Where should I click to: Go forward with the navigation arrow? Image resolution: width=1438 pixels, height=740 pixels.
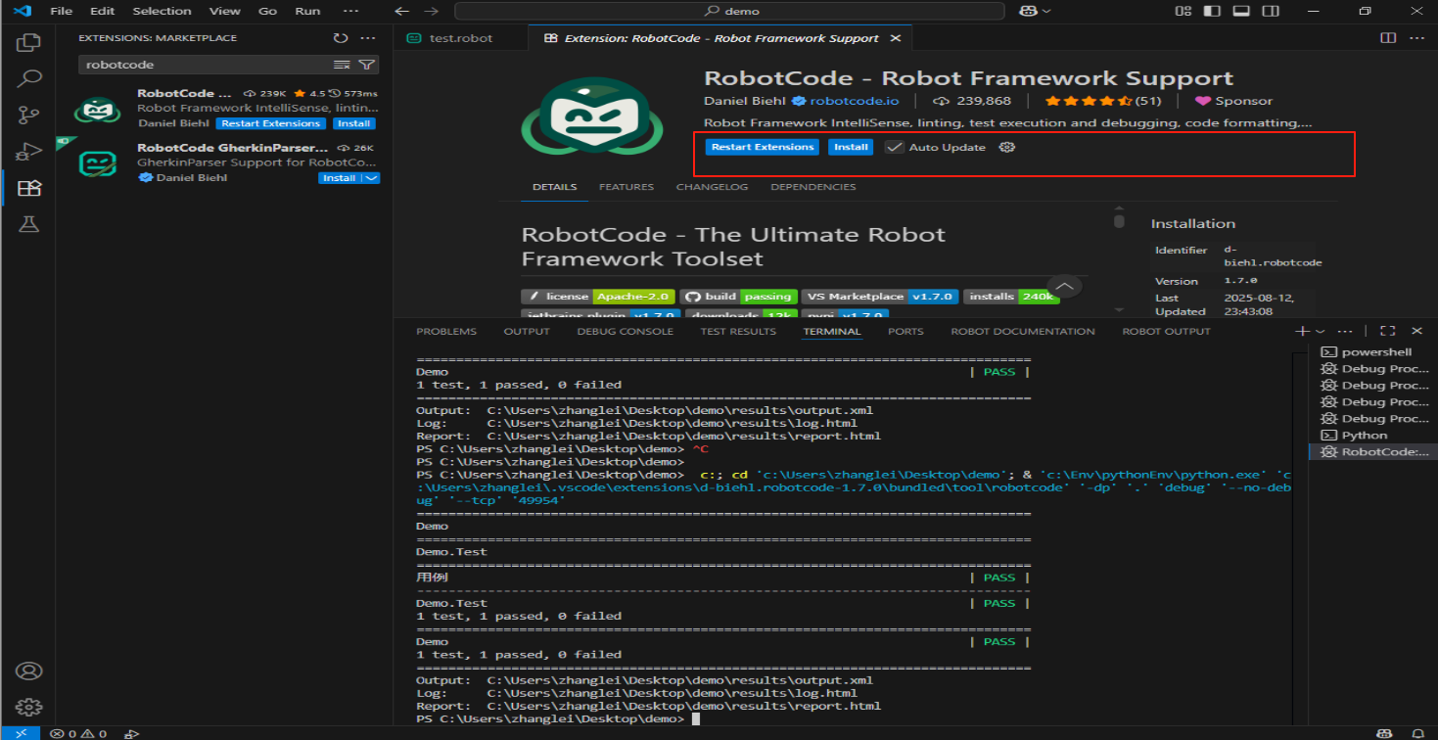click(432, 11)
